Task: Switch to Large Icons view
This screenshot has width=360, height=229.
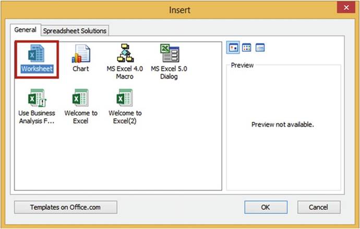Action: (233, 48)
